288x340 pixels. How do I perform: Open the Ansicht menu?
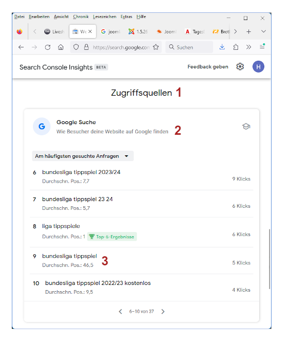tap(61, 16)
